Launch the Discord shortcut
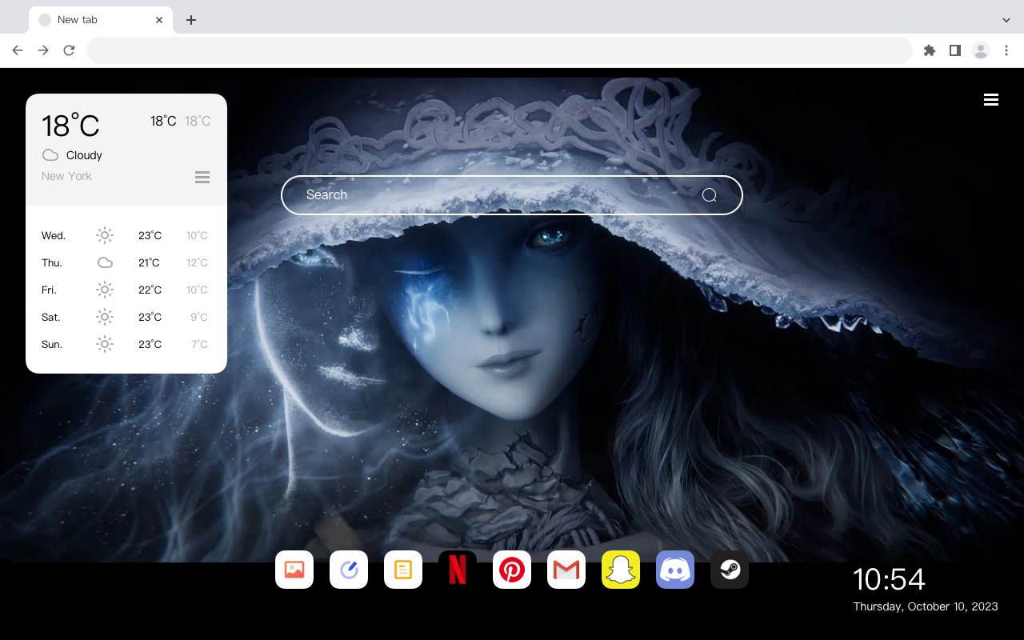 tap(675, 570)
